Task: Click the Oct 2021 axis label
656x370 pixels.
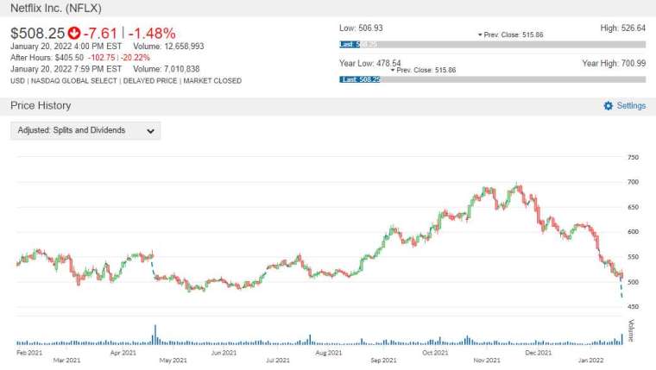Action: click(435, 353)
